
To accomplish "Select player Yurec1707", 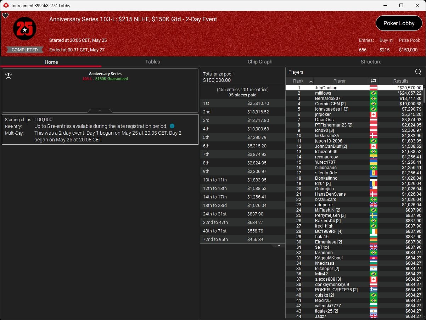I will point(354,162).
